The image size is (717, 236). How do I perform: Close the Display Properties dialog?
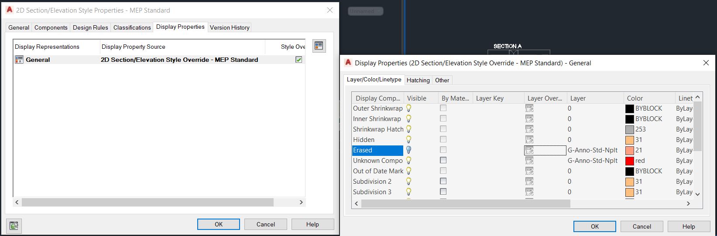click(x=706, y=63)
